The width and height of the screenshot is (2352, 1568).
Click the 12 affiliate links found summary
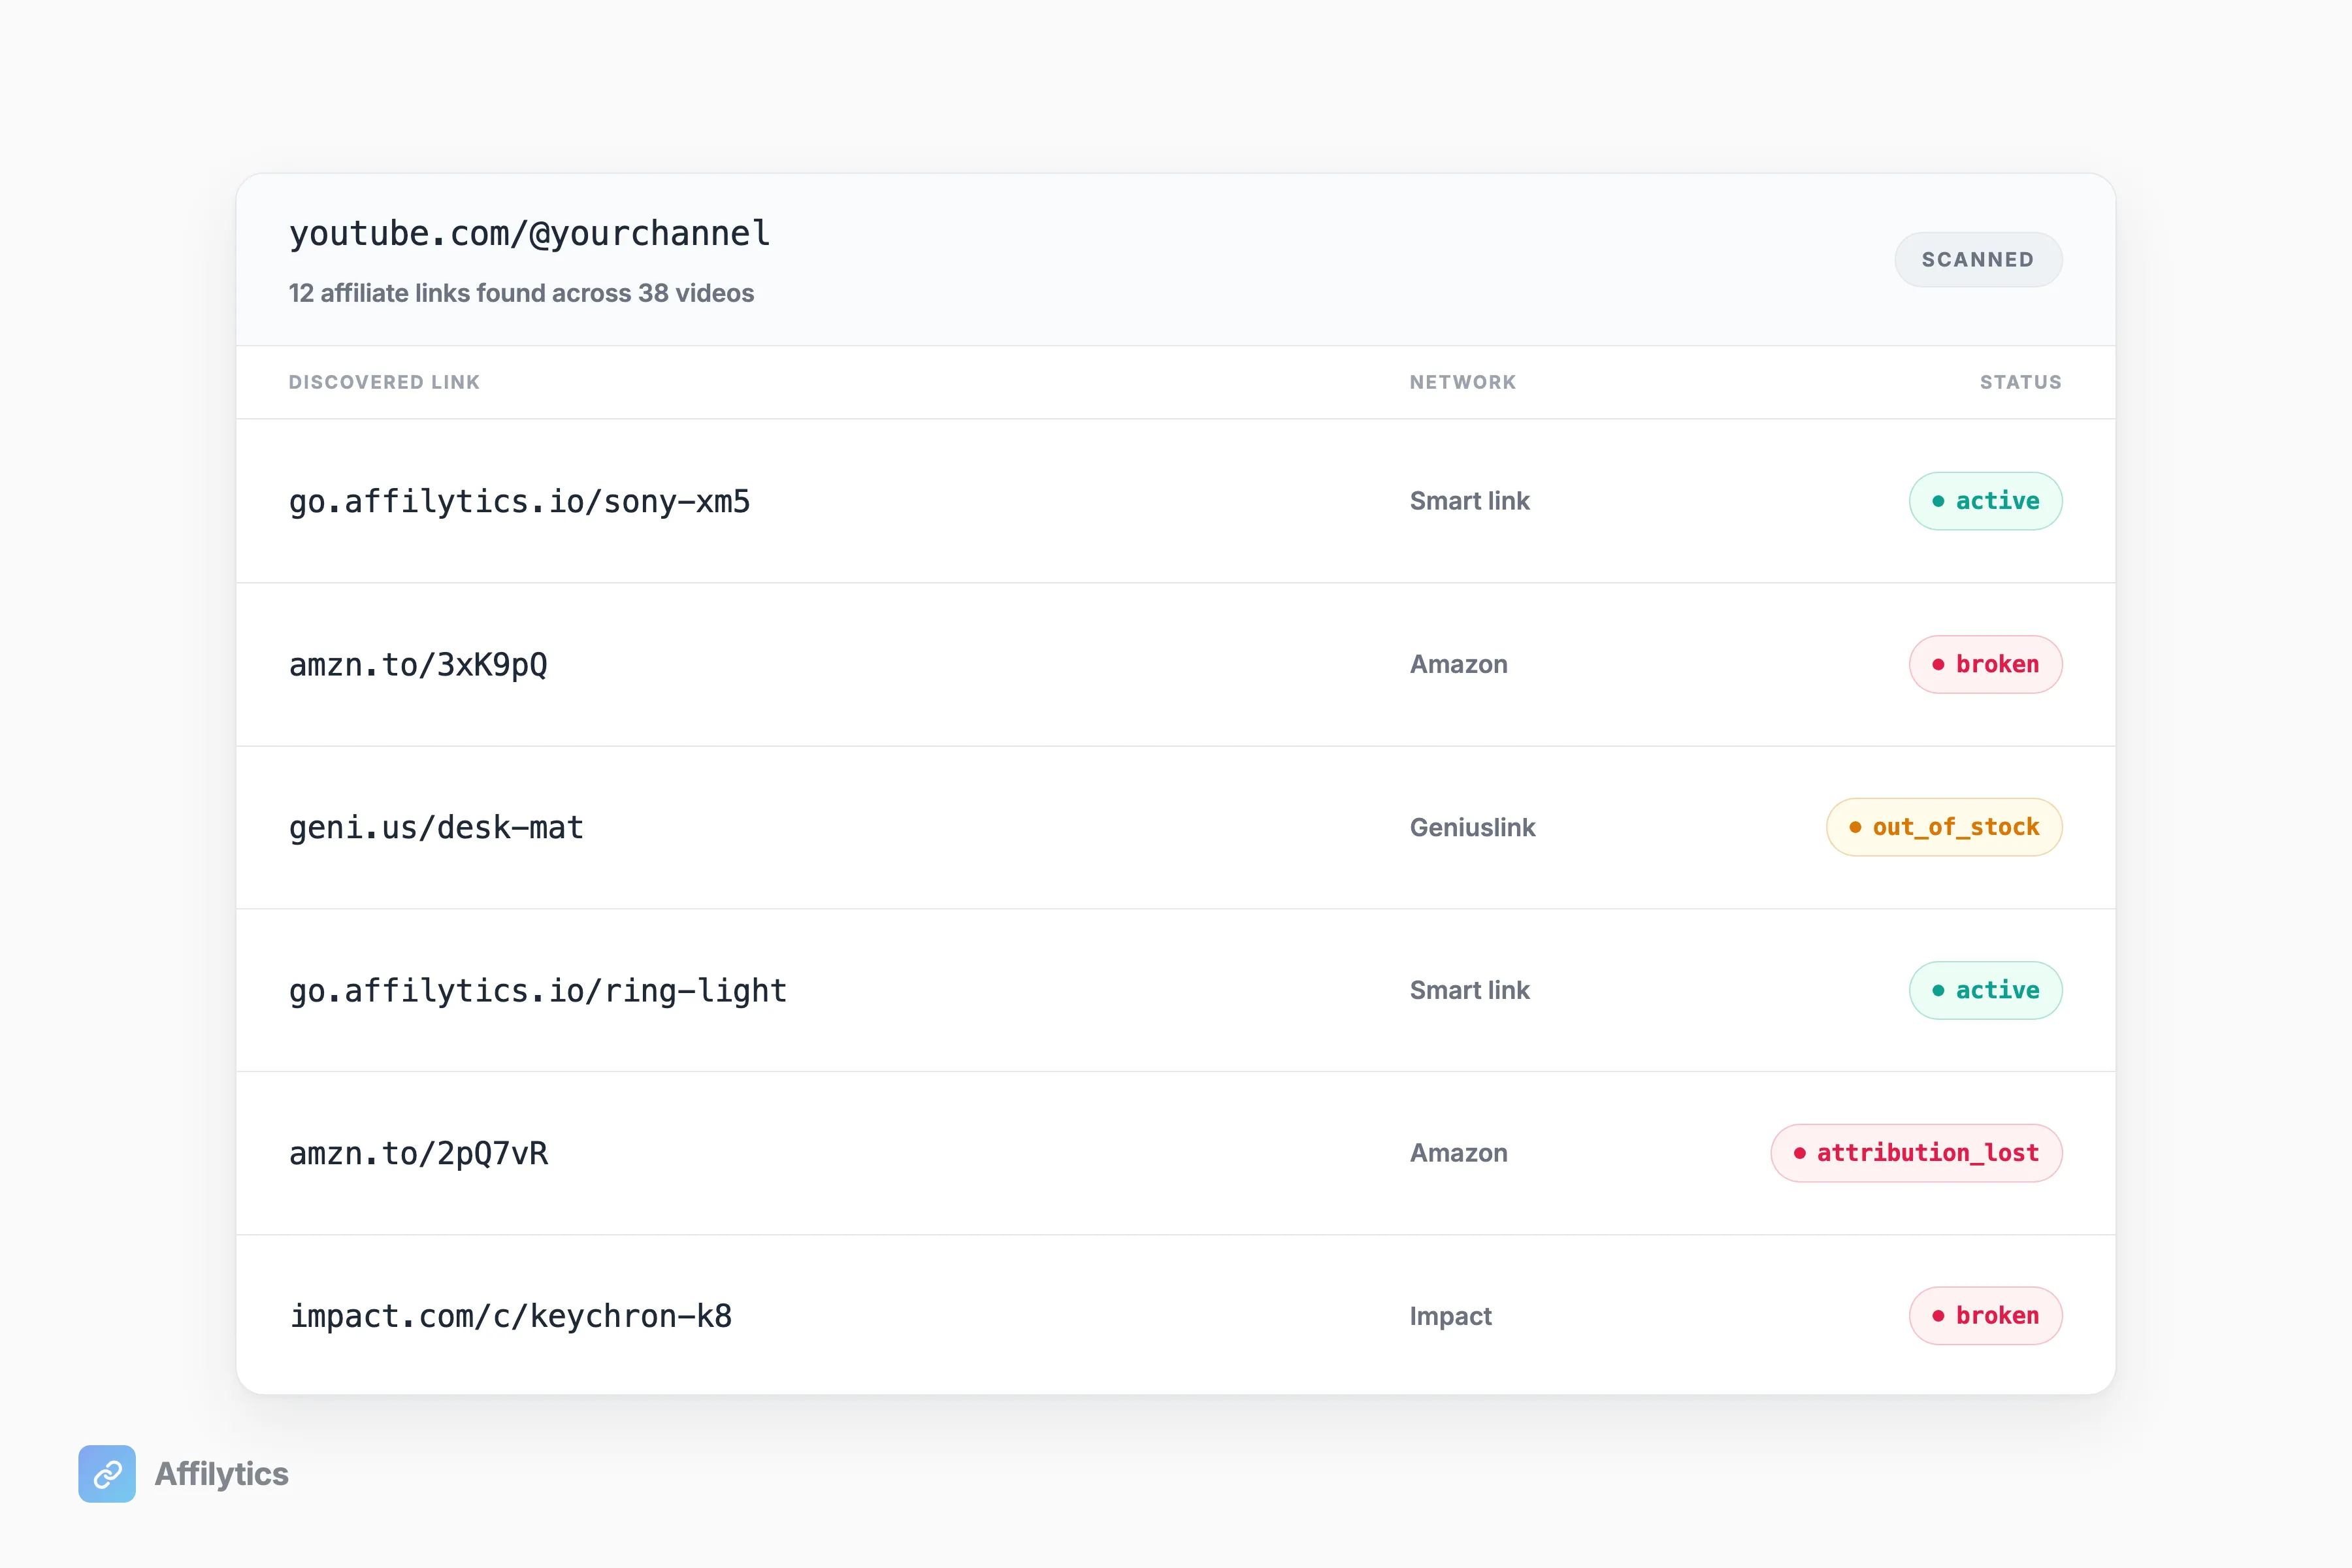click(521, 293)
